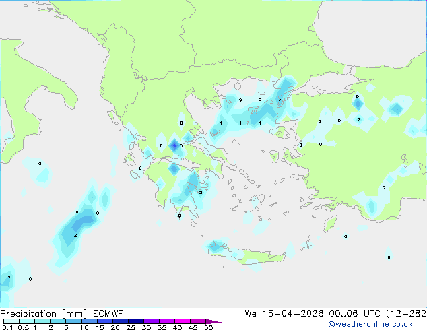Pick the 45–50 mm legend swatch
The height and width of the screenshot is (330, 427).
point(198,321)
